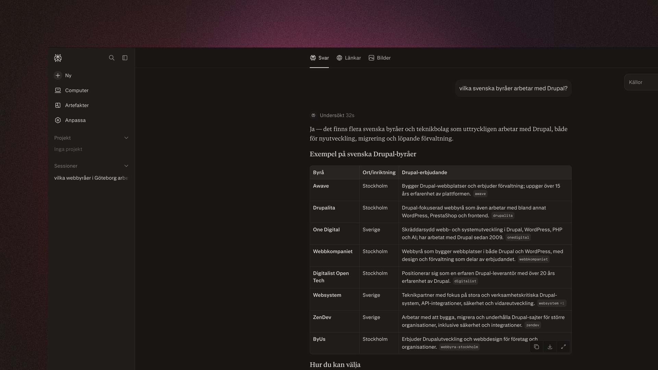Click the websystem +1 source chip

tap(551, 304)
